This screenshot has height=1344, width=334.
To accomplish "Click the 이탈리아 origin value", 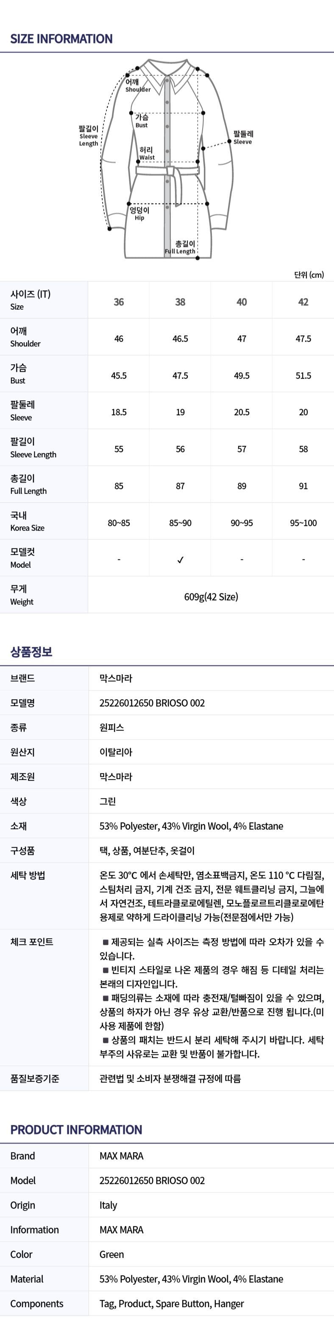I will coord(116,752).
